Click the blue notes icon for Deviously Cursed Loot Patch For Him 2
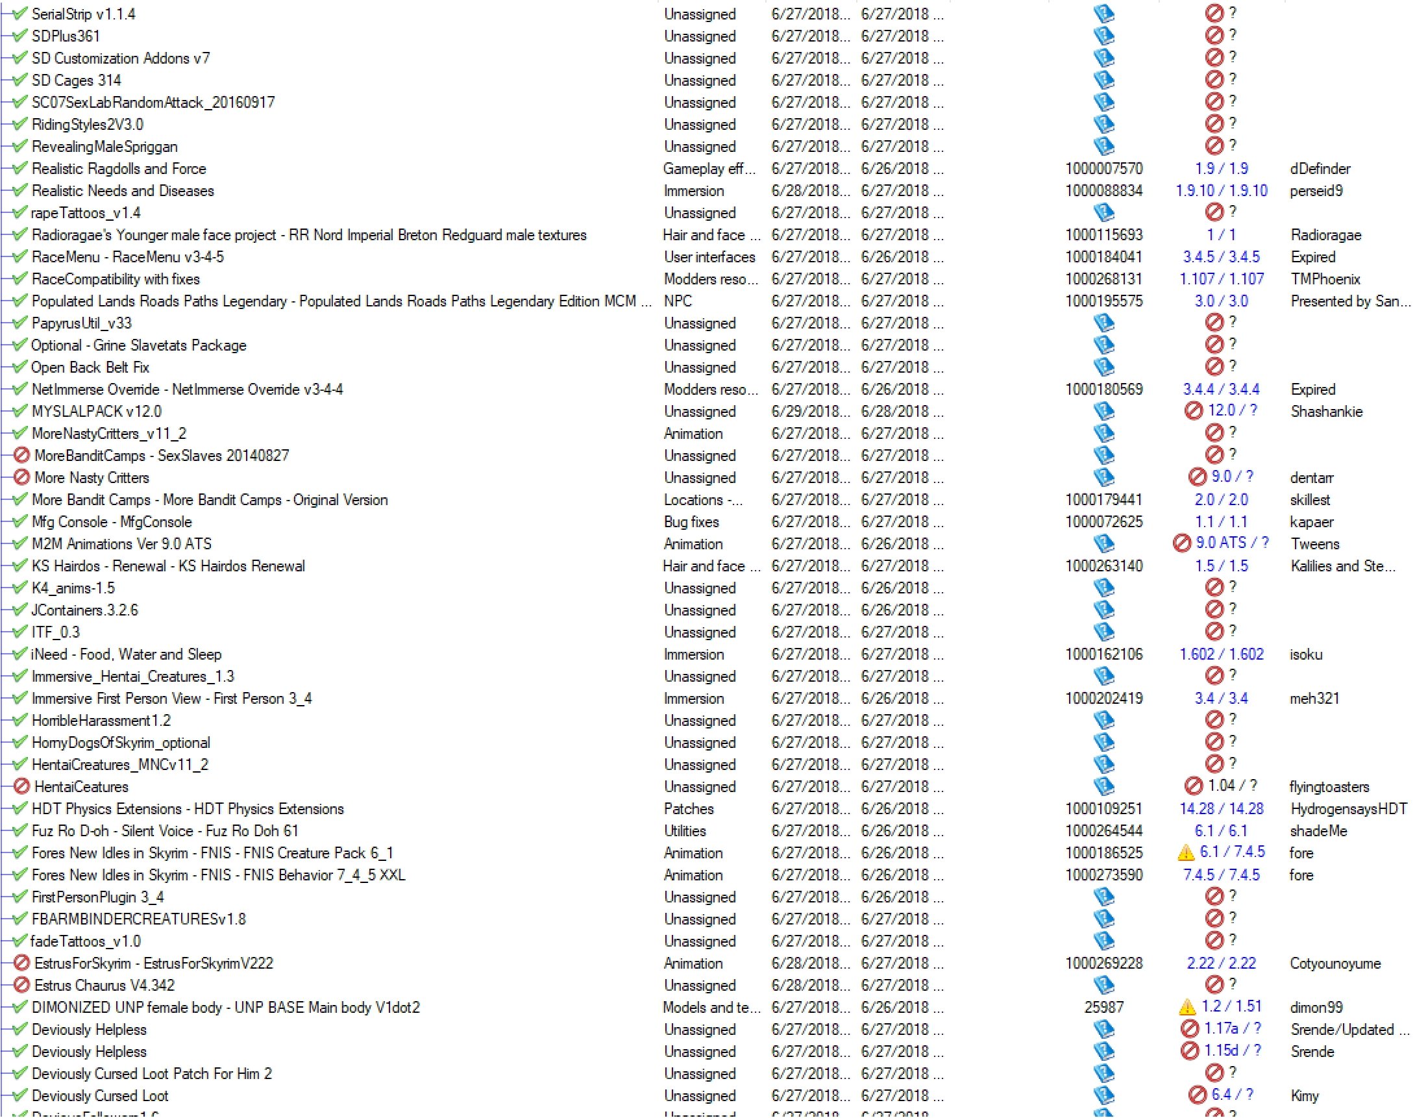This screenshot has height=1118, width=1415. click(x=1103, y=1073)
